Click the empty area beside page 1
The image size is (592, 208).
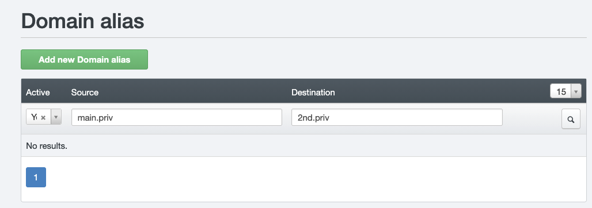coord(302,178)
